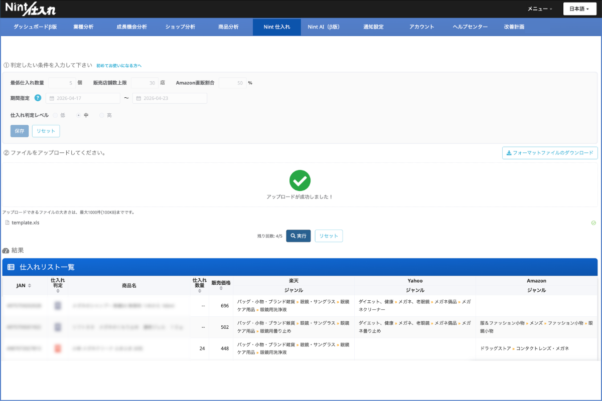602x401 pixels.
Task: Click the 期間指定 help question icon
Action: pyautogui.click(x=38, y=98)
